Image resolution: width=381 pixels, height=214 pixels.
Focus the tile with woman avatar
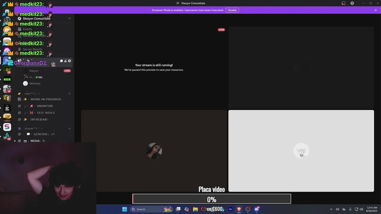coord(154,151)
